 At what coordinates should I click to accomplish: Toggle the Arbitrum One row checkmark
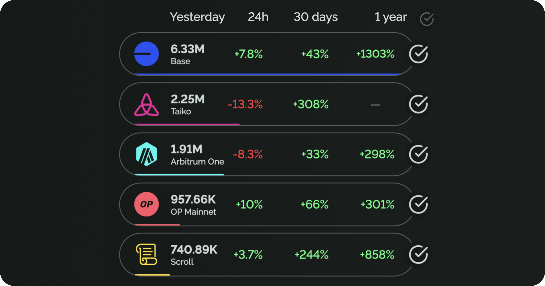(418, 155)
